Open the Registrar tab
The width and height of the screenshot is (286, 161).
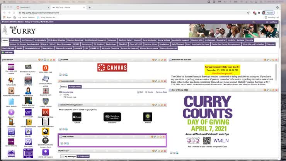[x=221, y=40]
